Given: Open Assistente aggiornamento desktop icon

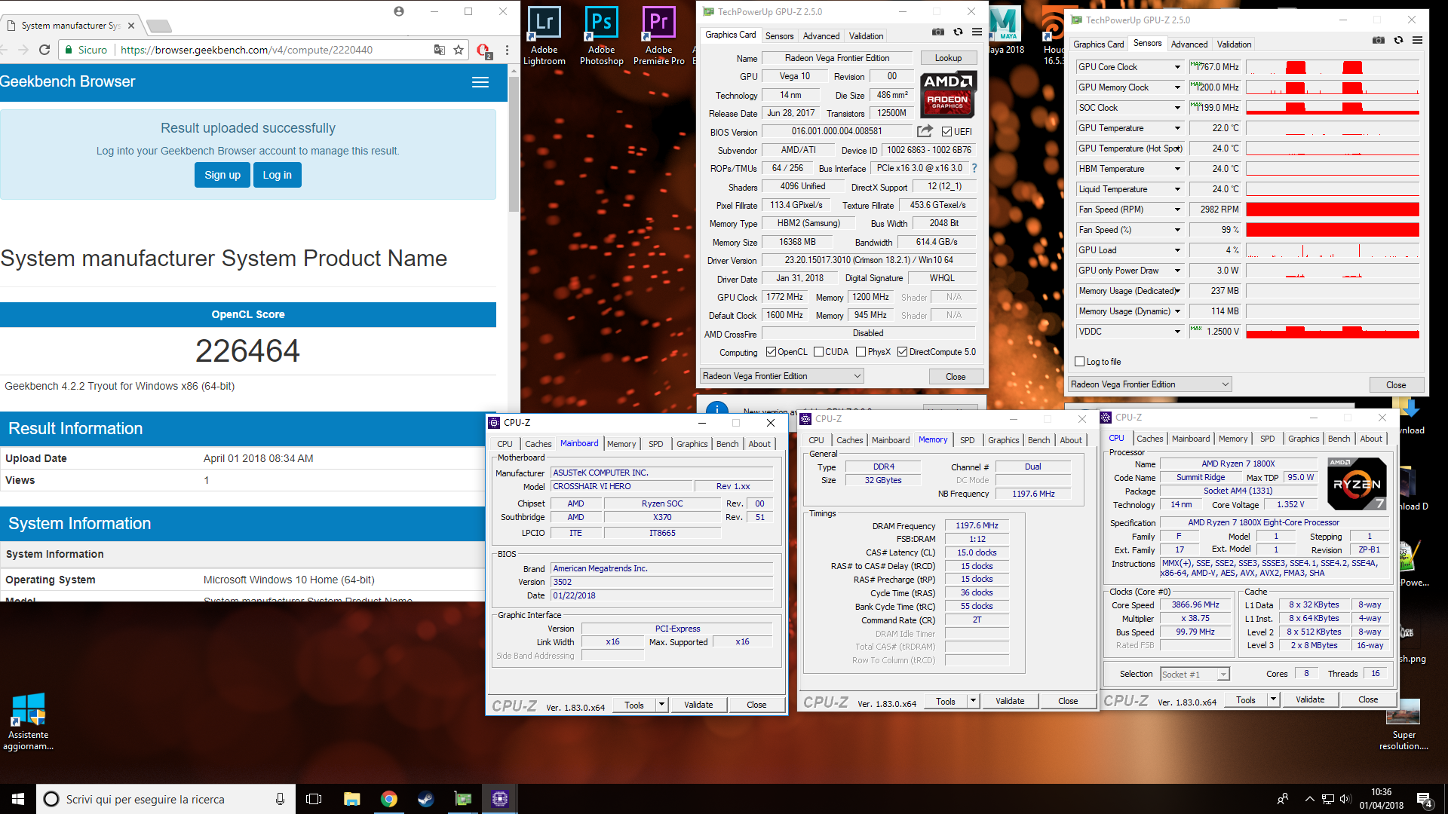Looking at the screenshot, I should point(29,722).
